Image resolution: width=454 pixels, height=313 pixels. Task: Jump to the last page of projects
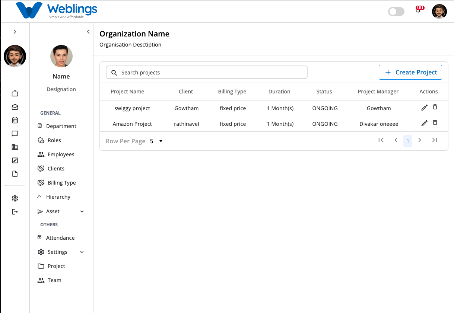435,140
